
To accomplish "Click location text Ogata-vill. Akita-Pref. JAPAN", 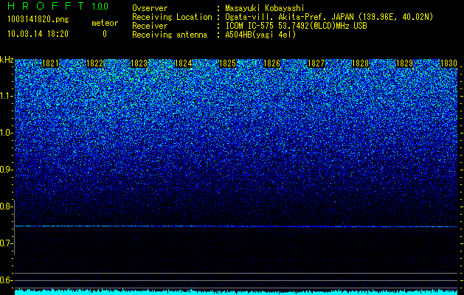I will [x=290, y=17].
